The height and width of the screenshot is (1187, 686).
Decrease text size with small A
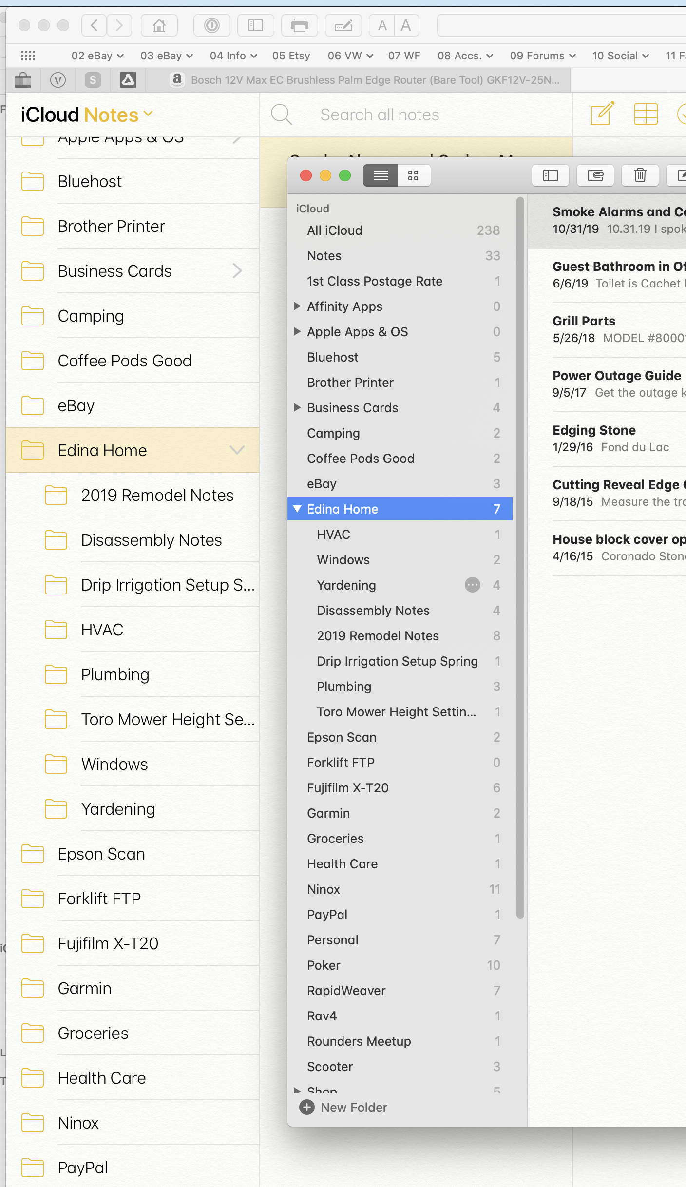point(382,25)
